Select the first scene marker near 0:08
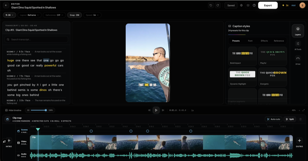The width and height of the screenshot is (308, 161). (91, 131)
